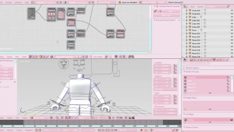Click the timeline at frame 100
This screenshot has height=132, width=234.
click(79, 122)
